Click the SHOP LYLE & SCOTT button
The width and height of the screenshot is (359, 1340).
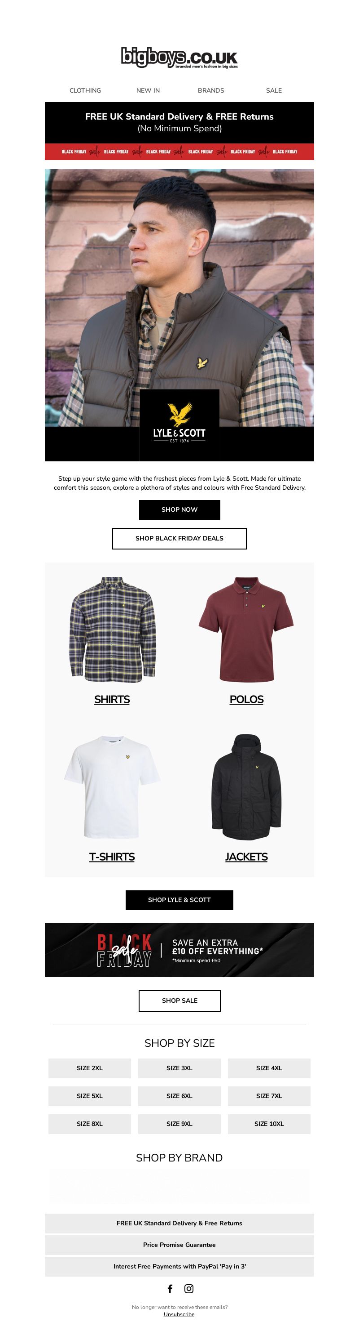point(179,900)
